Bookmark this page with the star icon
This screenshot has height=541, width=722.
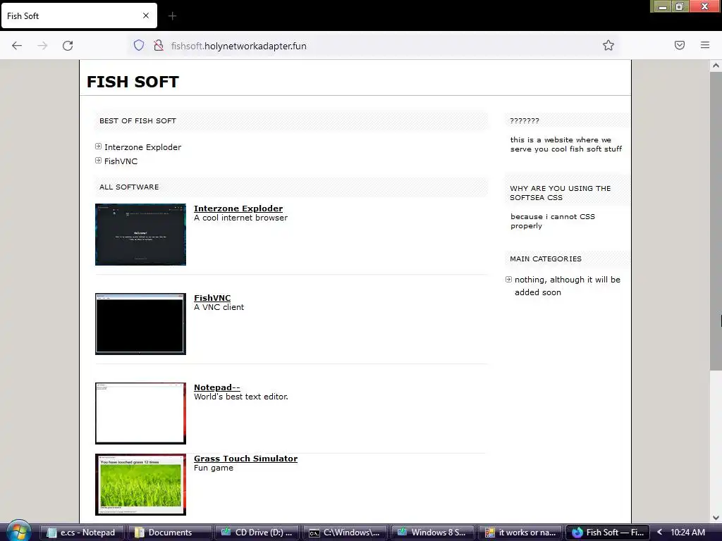click(608, 45)
